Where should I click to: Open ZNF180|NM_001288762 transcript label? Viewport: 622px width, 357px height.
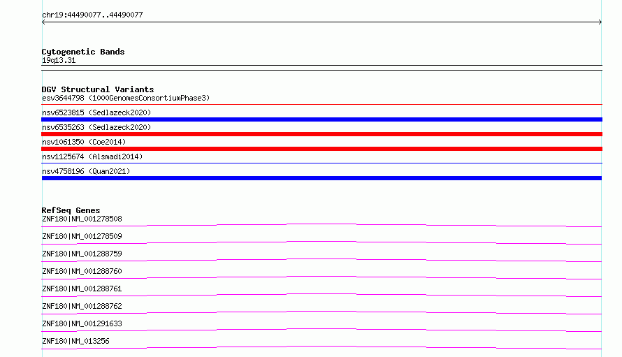82,306
